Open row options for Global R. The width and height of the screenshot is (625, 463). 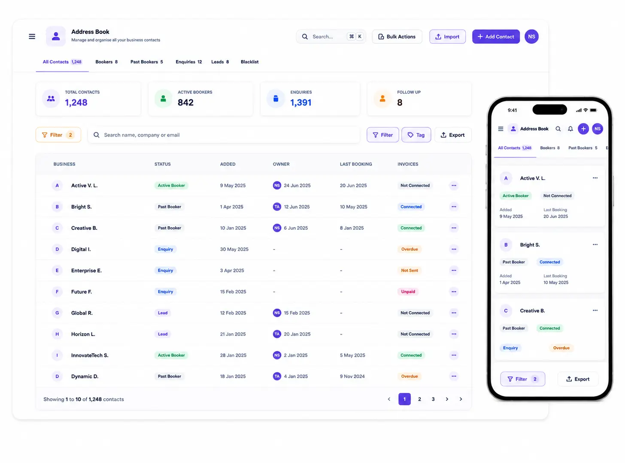point(454,313)
